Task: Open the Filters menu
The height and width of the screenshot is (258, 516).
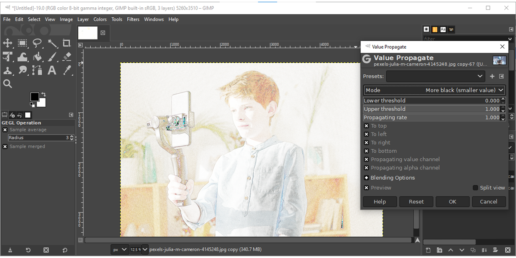Action: point(133,19)
